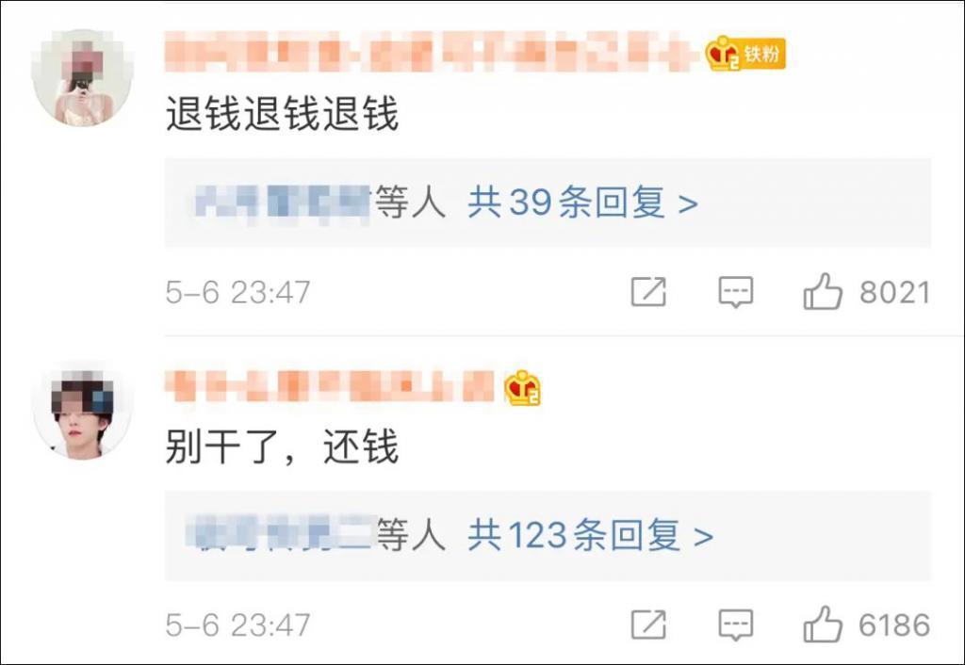
Task: Click blurred replier name before 共123条回复
Action: pyautogui.click(x=282, y=535)
